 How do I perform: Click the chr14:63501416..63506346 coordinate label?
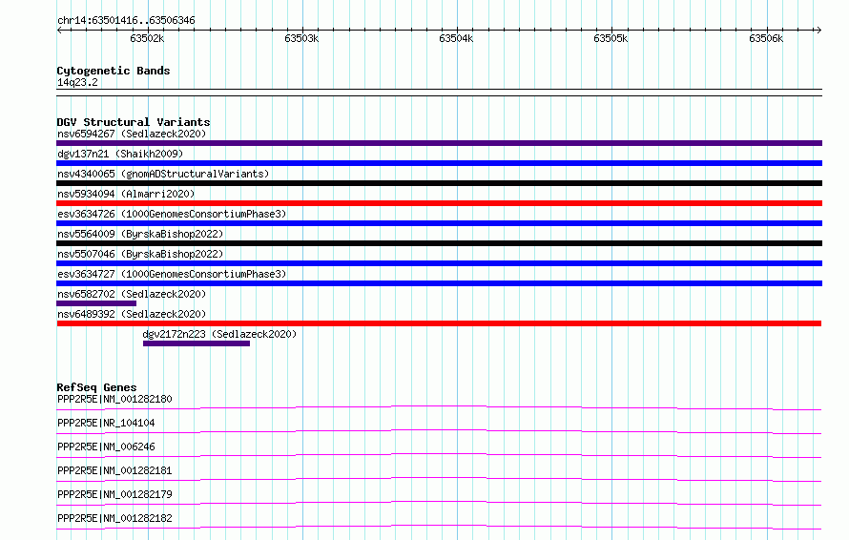[x=126, y=21]
